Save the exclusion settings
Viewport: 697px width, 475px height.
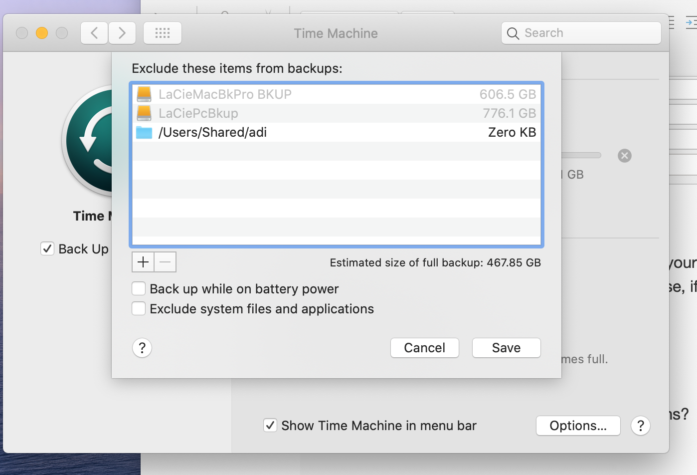click(x=507, y=348)
